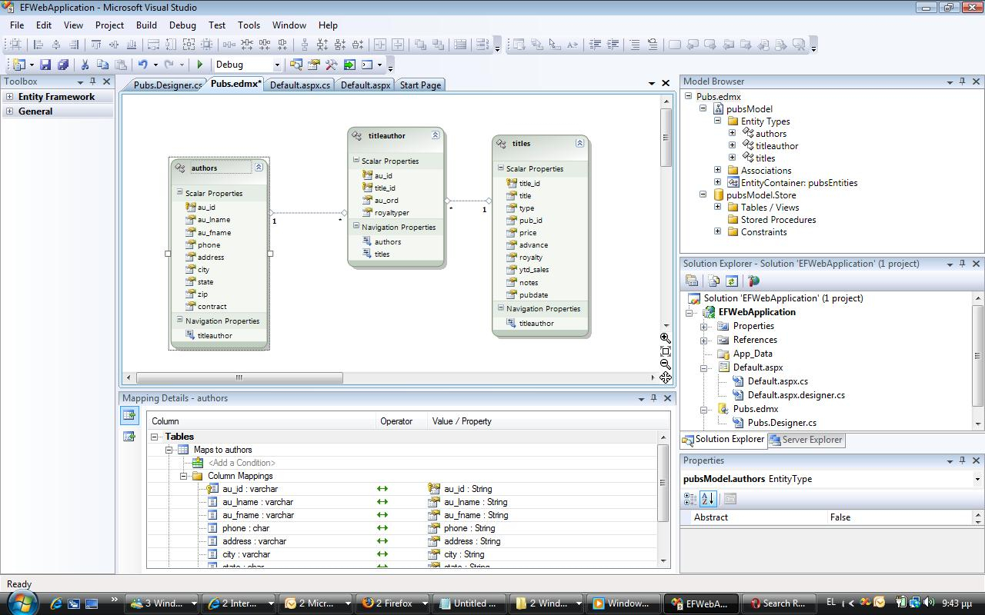Collapse Scalar Properties in authors entity
This screenshot has width=985, height=615.
point(179,193)
